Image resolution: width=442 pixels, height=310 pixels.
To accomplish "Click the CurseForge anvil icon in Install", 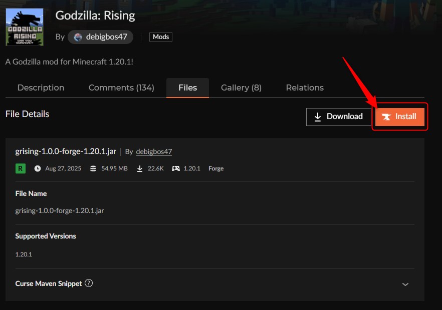I will tap(386, 116).
